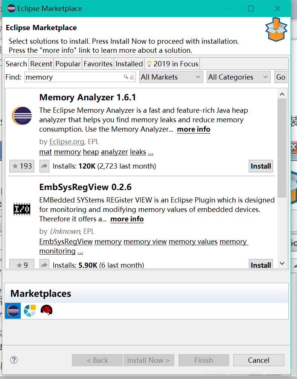Click the 'heap' tag link
Screen dimensions: 297x379
91,152
